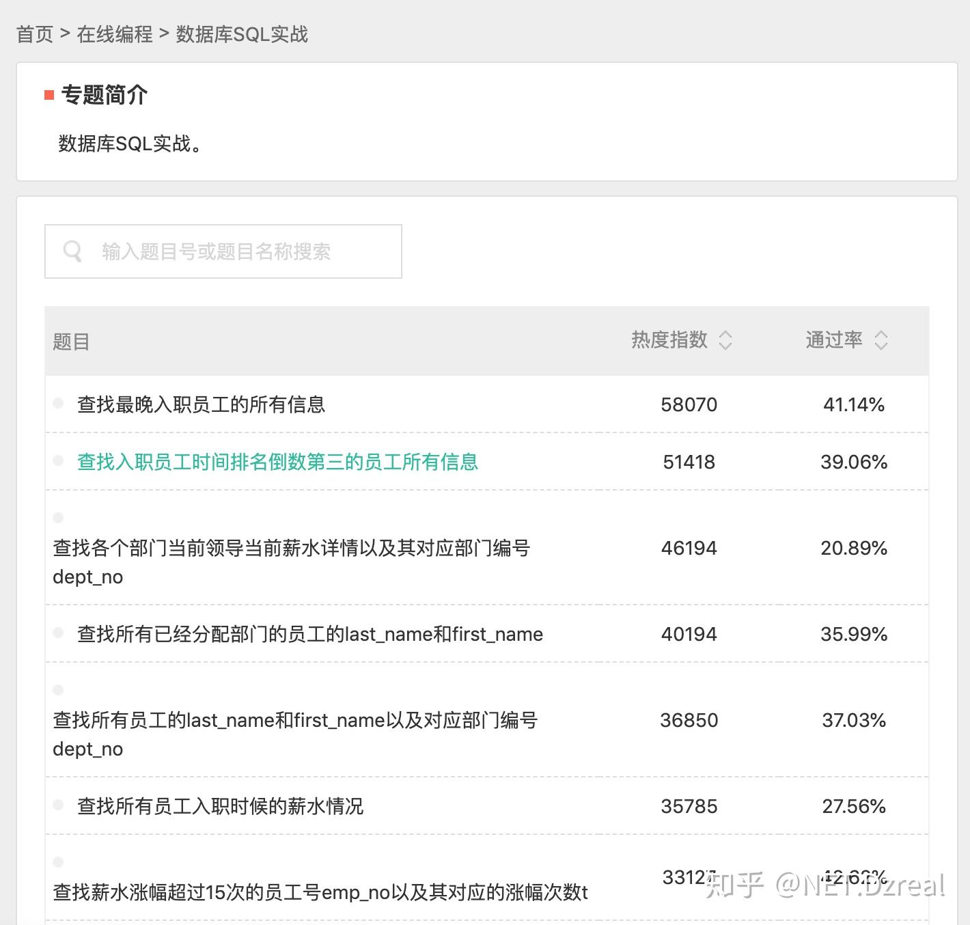Select heat value 35785
Viewport: 970px width, 925px height.
[689, 806]
